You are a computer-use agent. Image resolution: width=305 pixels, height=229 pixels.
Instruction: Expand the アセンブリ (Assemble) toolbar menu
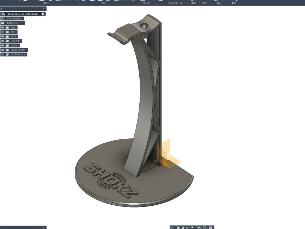click(146, 3)
